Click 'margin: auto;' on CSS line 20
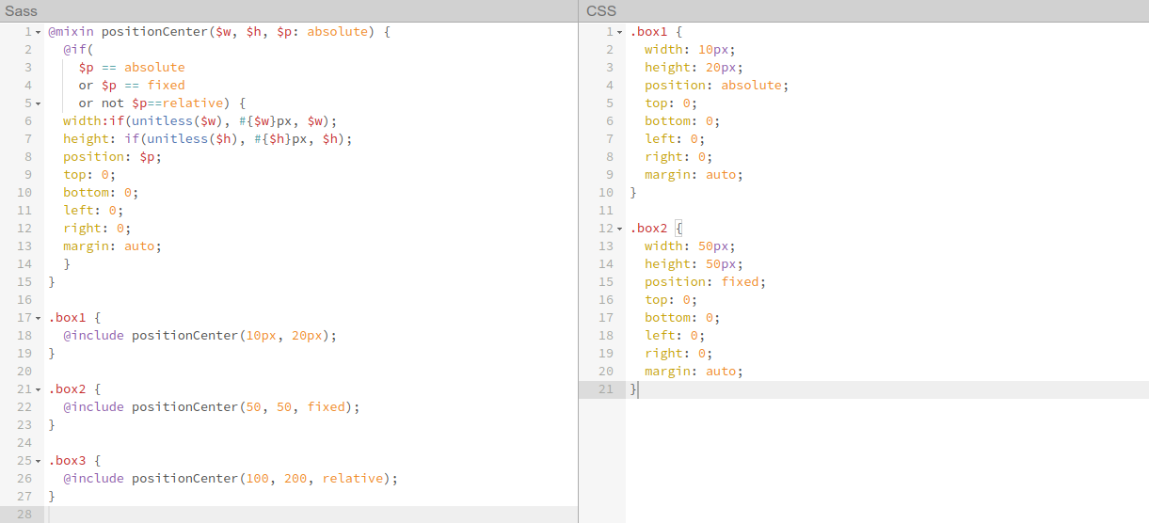This screenshot has height=523, width=1149. (694, 371)
